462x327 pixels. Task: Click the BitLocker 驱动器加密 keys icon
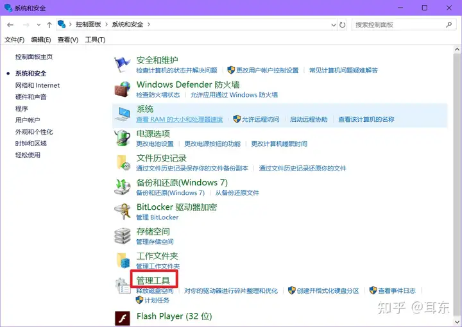(x=122, y=212)
